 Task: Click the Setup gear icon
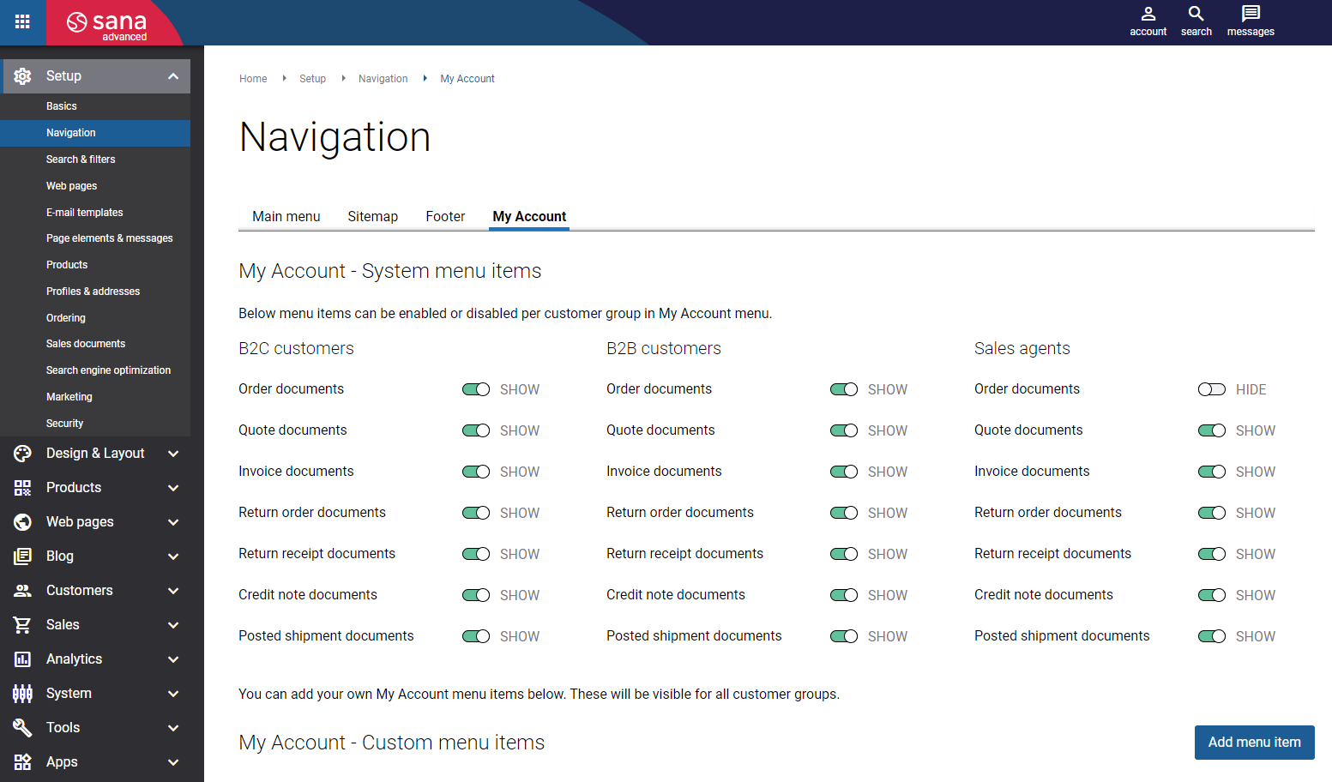(23, 76)
